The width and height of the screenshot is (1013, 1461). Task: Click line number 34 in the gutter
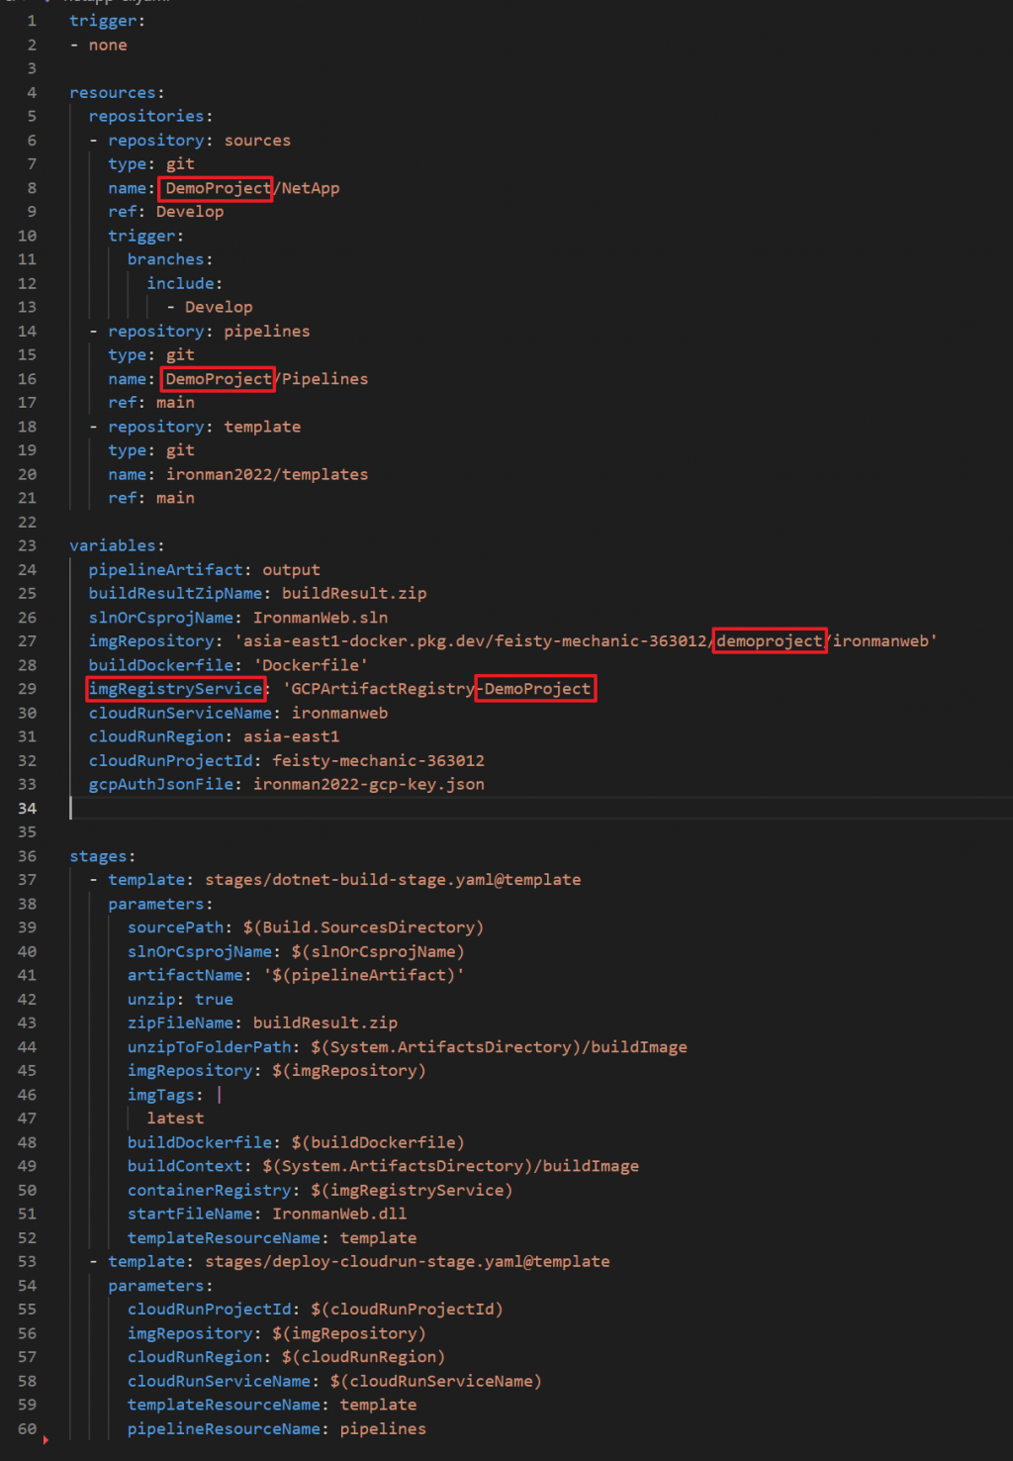coord(27,809)
